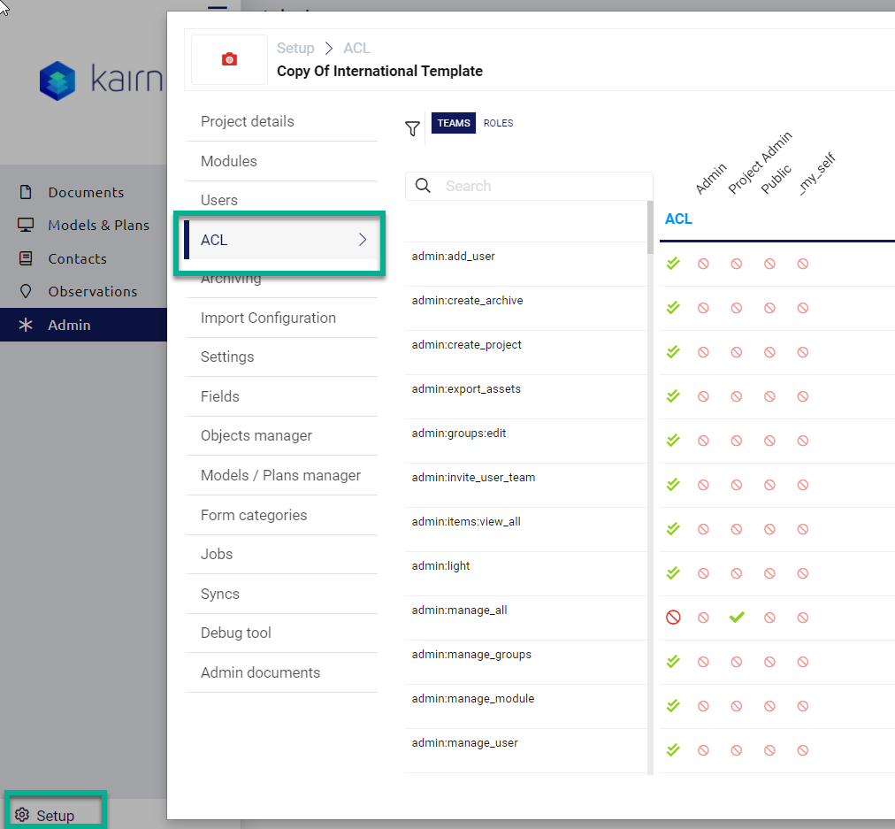The height and width of the screenshot is (829, 895).
Task: Switch to the ROLES tab
Action: (498, 123)
